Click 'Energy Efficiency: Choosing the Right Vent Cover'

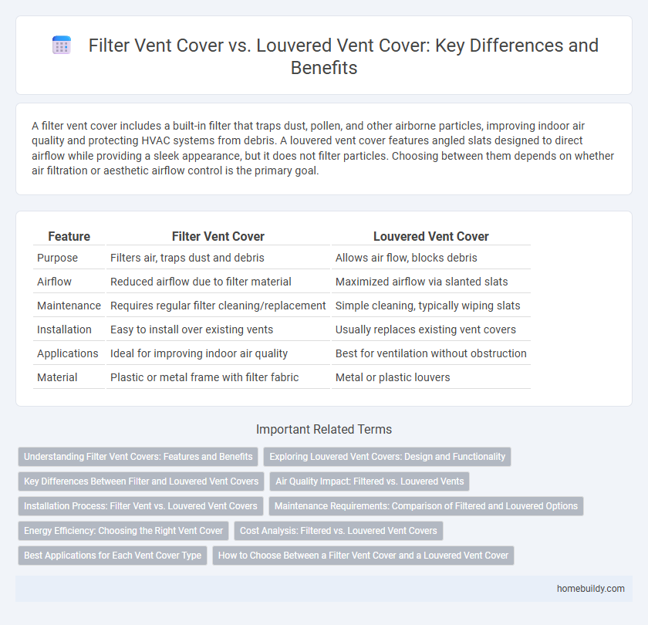click(x=123, y=531)
